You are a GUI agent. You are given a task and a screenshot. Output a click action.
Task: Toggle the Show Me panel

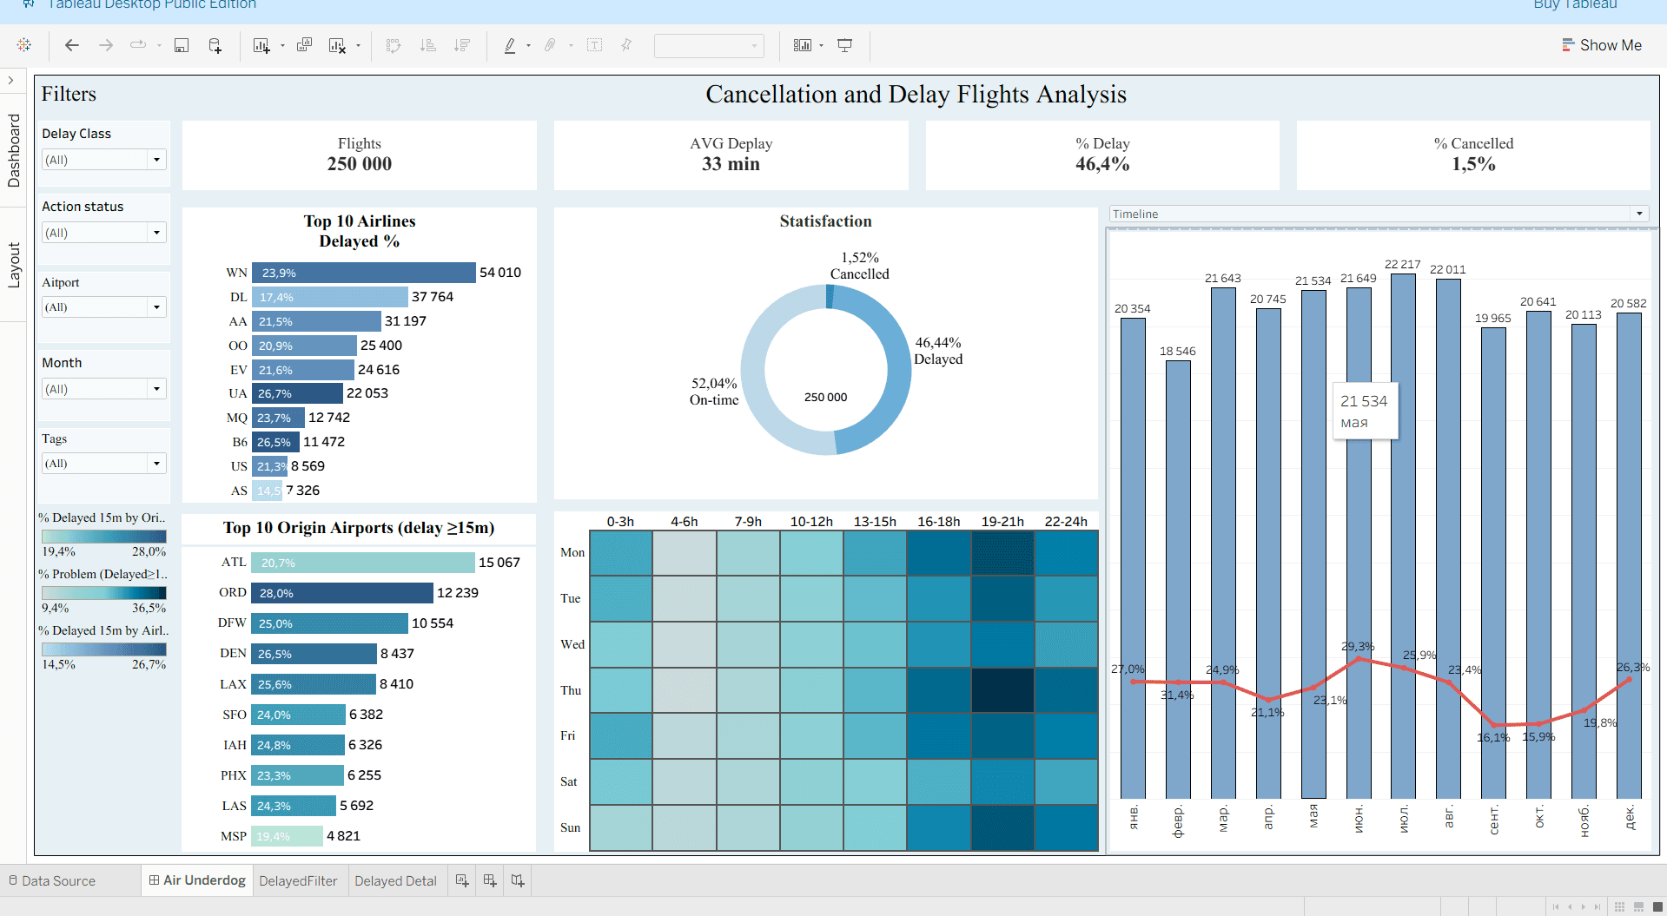[1602, 45]
